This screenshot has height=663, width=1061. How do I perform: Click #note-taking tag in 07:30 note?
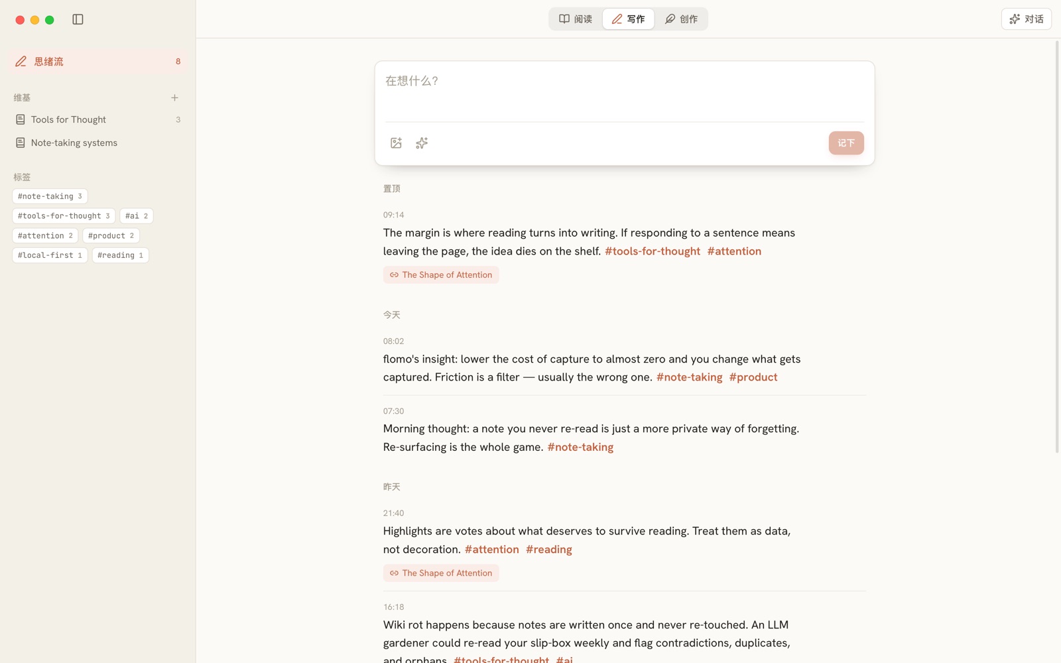[580, 448]
